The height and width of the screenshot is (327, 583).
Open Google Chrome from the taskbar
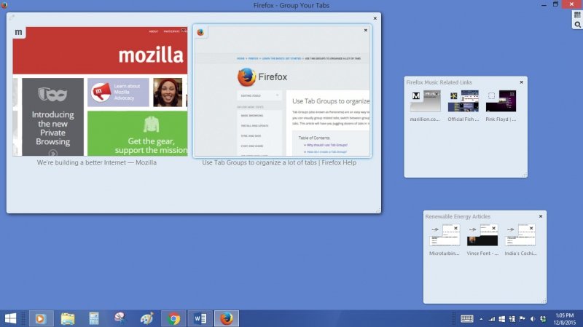tap(173, 318)
